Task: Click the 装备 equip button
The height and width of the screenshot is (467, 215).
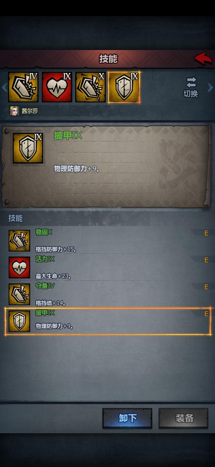Action: coord(184,418)
